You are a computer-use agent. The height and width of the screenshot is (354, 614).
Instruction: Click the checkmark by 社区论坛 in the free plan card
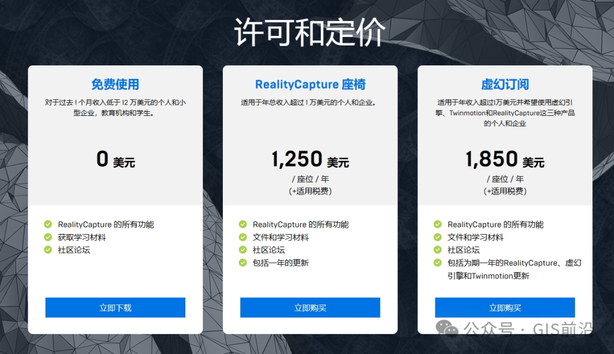[48, 249]
